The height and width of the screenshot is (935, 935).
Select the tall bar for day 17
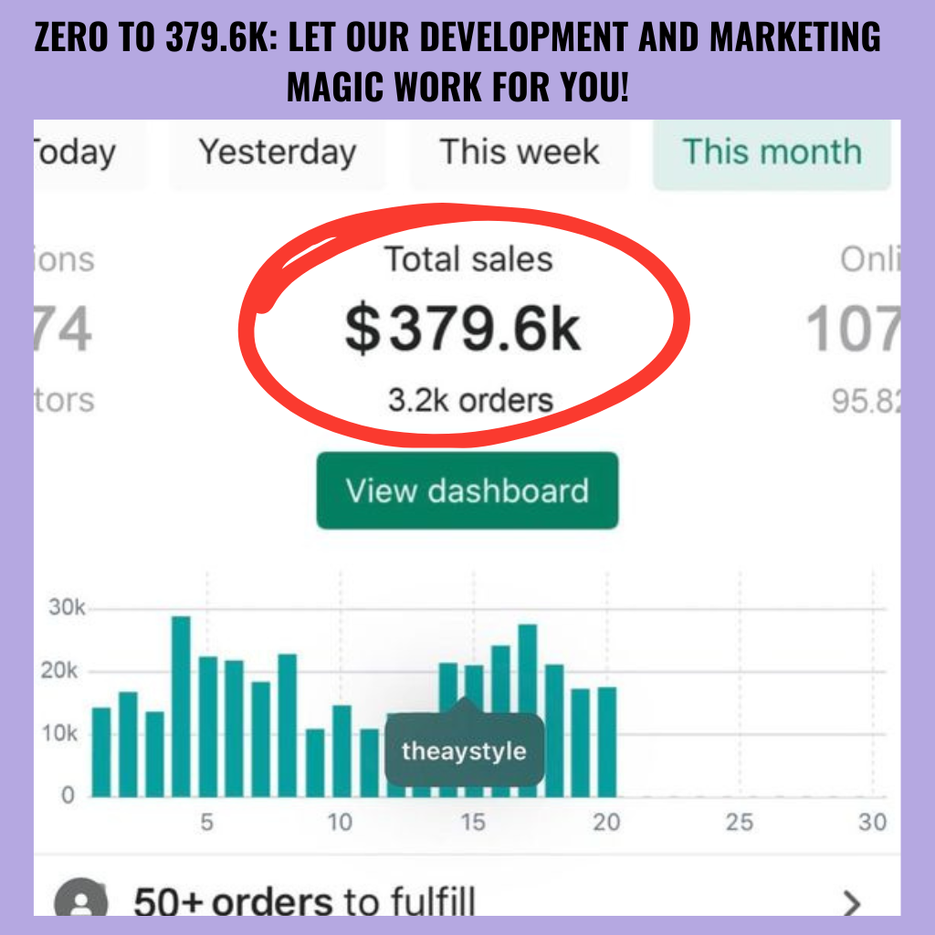[527, 710]
